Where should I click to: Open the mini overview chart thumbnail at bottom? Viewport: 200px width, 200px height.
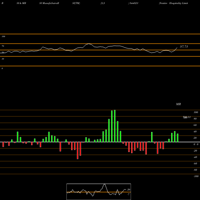(99, 192)
